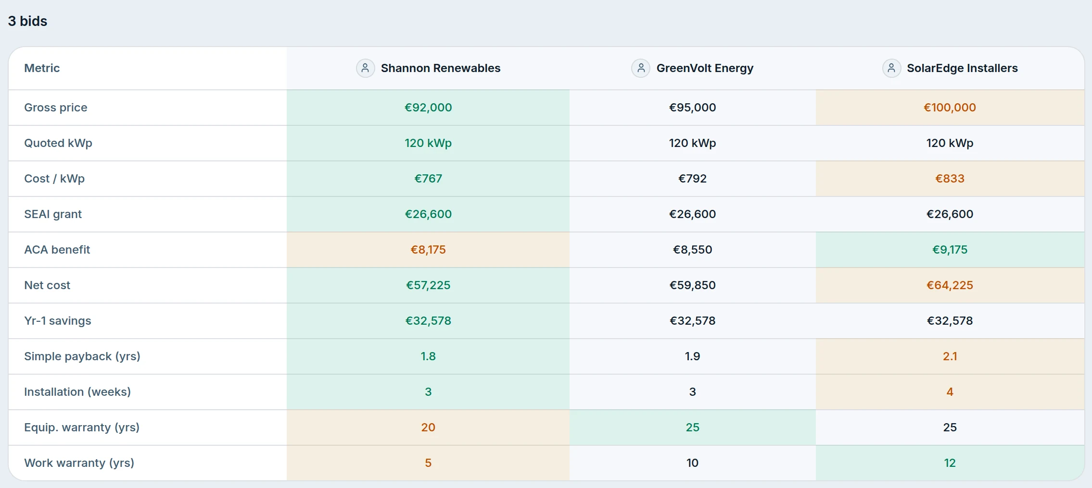The height and width of the screenshot is (488, 1092).
Task: Select the Shannon Renewables column header
Action: tap(428, 68)
